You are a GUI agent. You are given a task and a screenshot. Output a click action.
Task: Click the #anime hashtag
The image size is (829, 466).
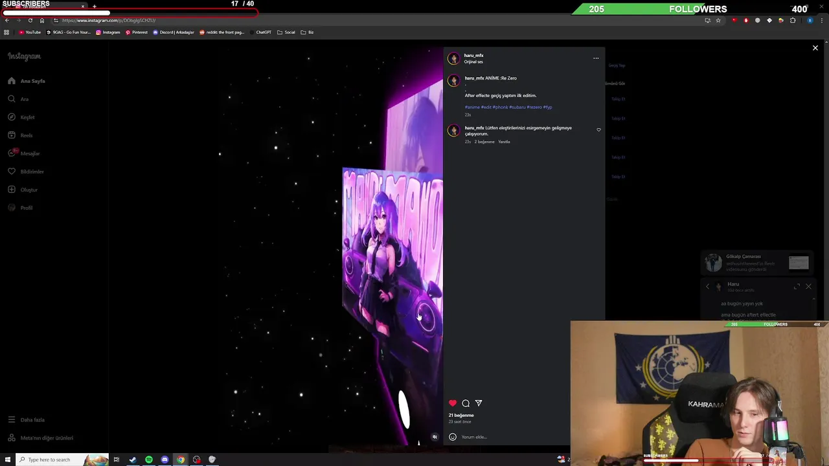[x=472, y=107]
